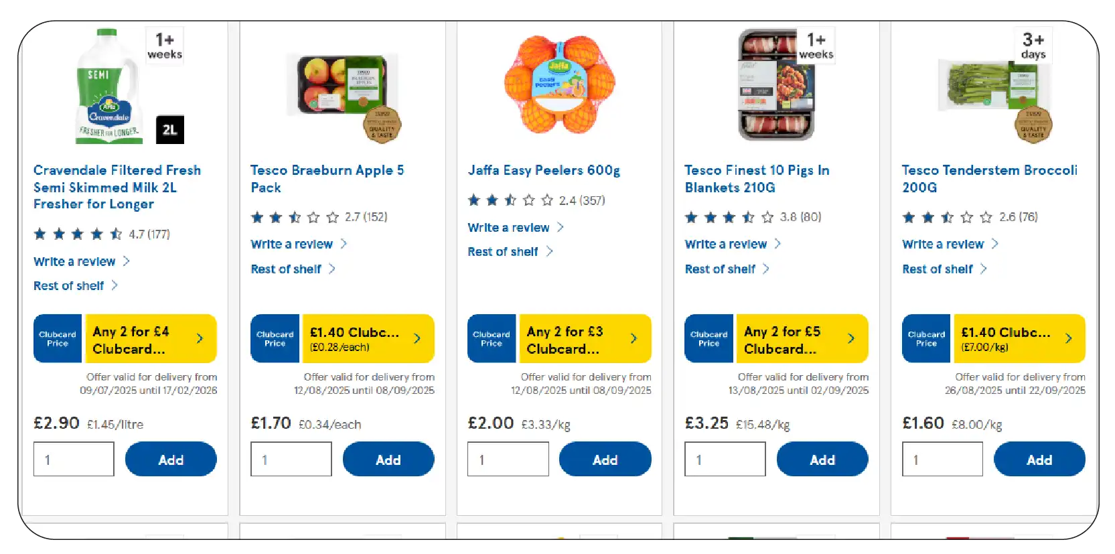Click the 2L size badge on the milk image
This screenshot has height=554, width=1115.
coord(169,130)
